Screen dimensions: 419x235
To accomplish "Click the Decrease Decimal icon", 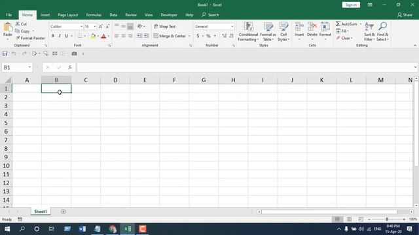I will tap(231, 36).
